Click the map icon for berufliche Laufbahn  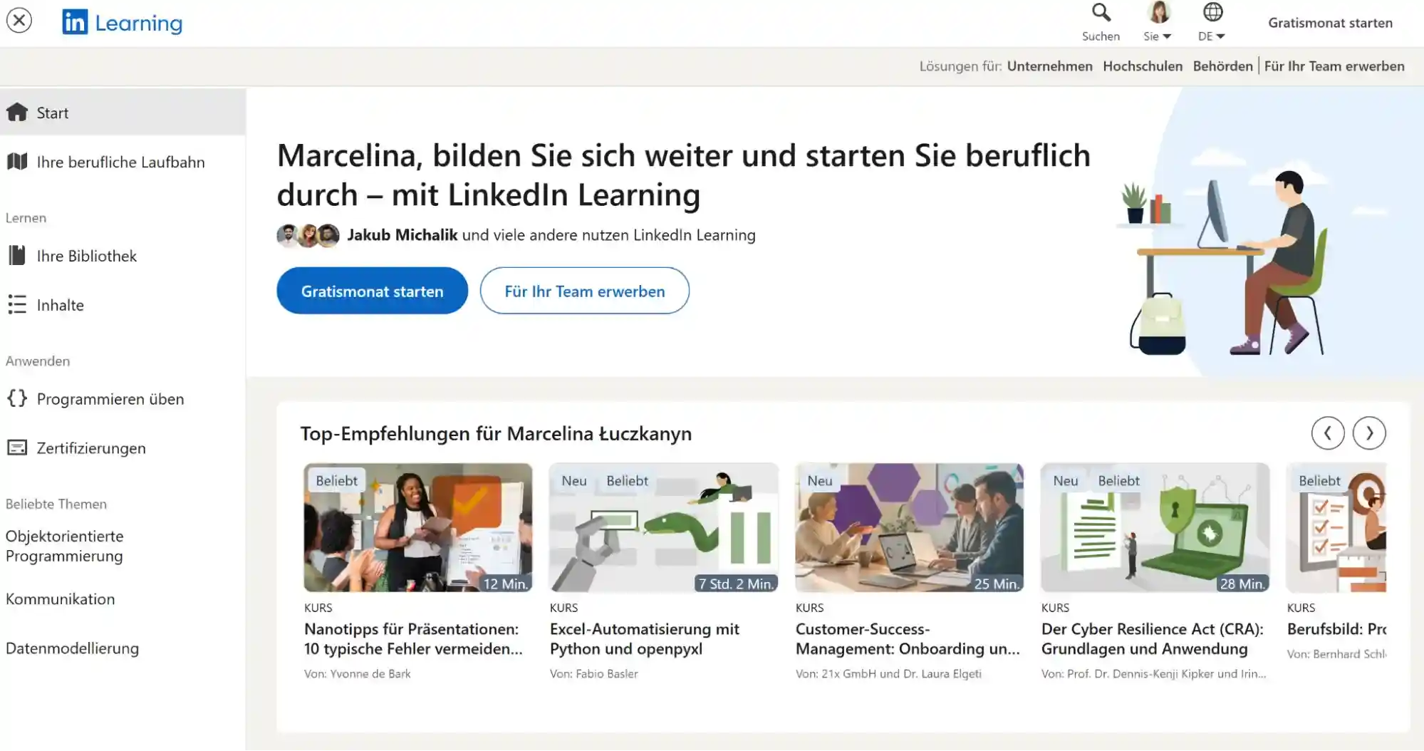click(x=17, y=162)
